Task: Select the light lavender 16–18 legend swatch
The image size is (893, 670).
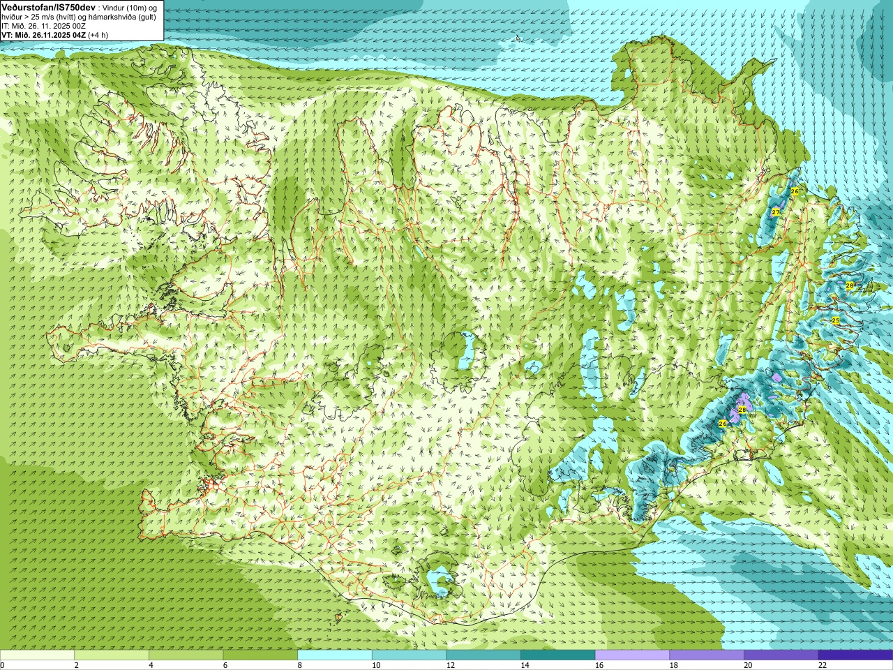Action: (632, 655)
